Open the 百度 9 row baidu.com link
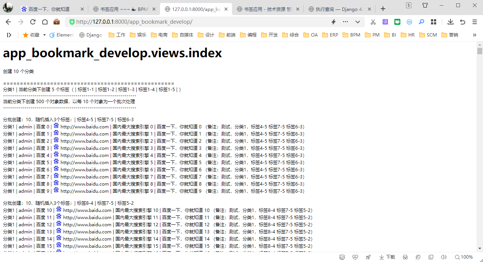Image resolution: width=483 pixels, height=262 pixels. (x=85, y=191)
